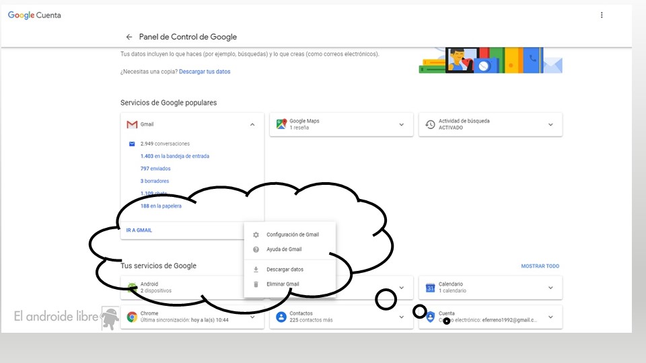Image resolution: width=646 pixels, height=363 pixels.
Task: Click the gear icon beside Configuración de Gmail
Action: (x=256, y=235)
